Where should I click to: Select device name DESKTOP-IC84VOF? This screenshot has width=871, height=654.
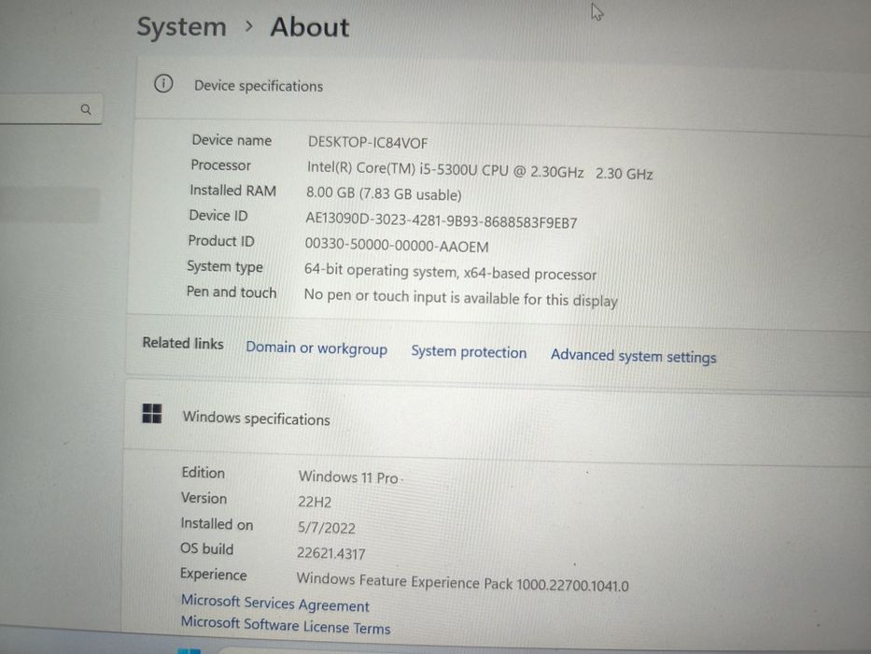(368, 143)
